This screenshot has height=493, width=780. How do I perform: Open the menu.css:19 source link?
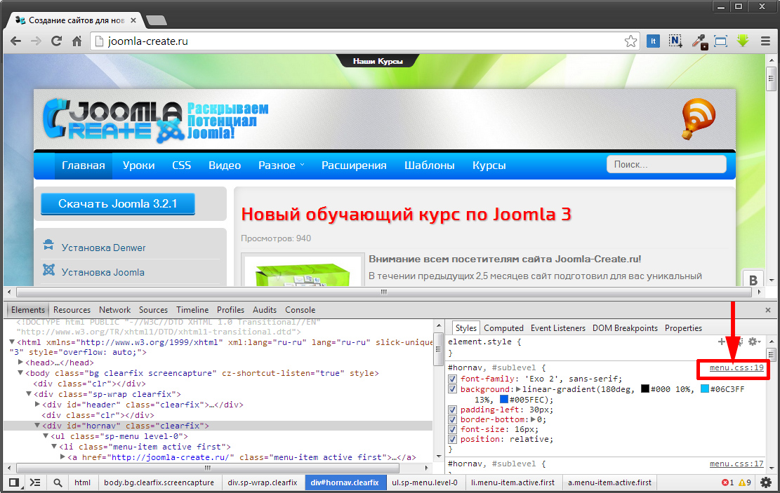(x=736, y=367)
